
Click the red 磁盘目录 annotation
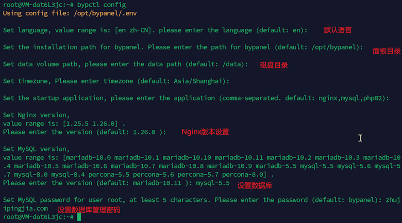[x=274, y=65]
